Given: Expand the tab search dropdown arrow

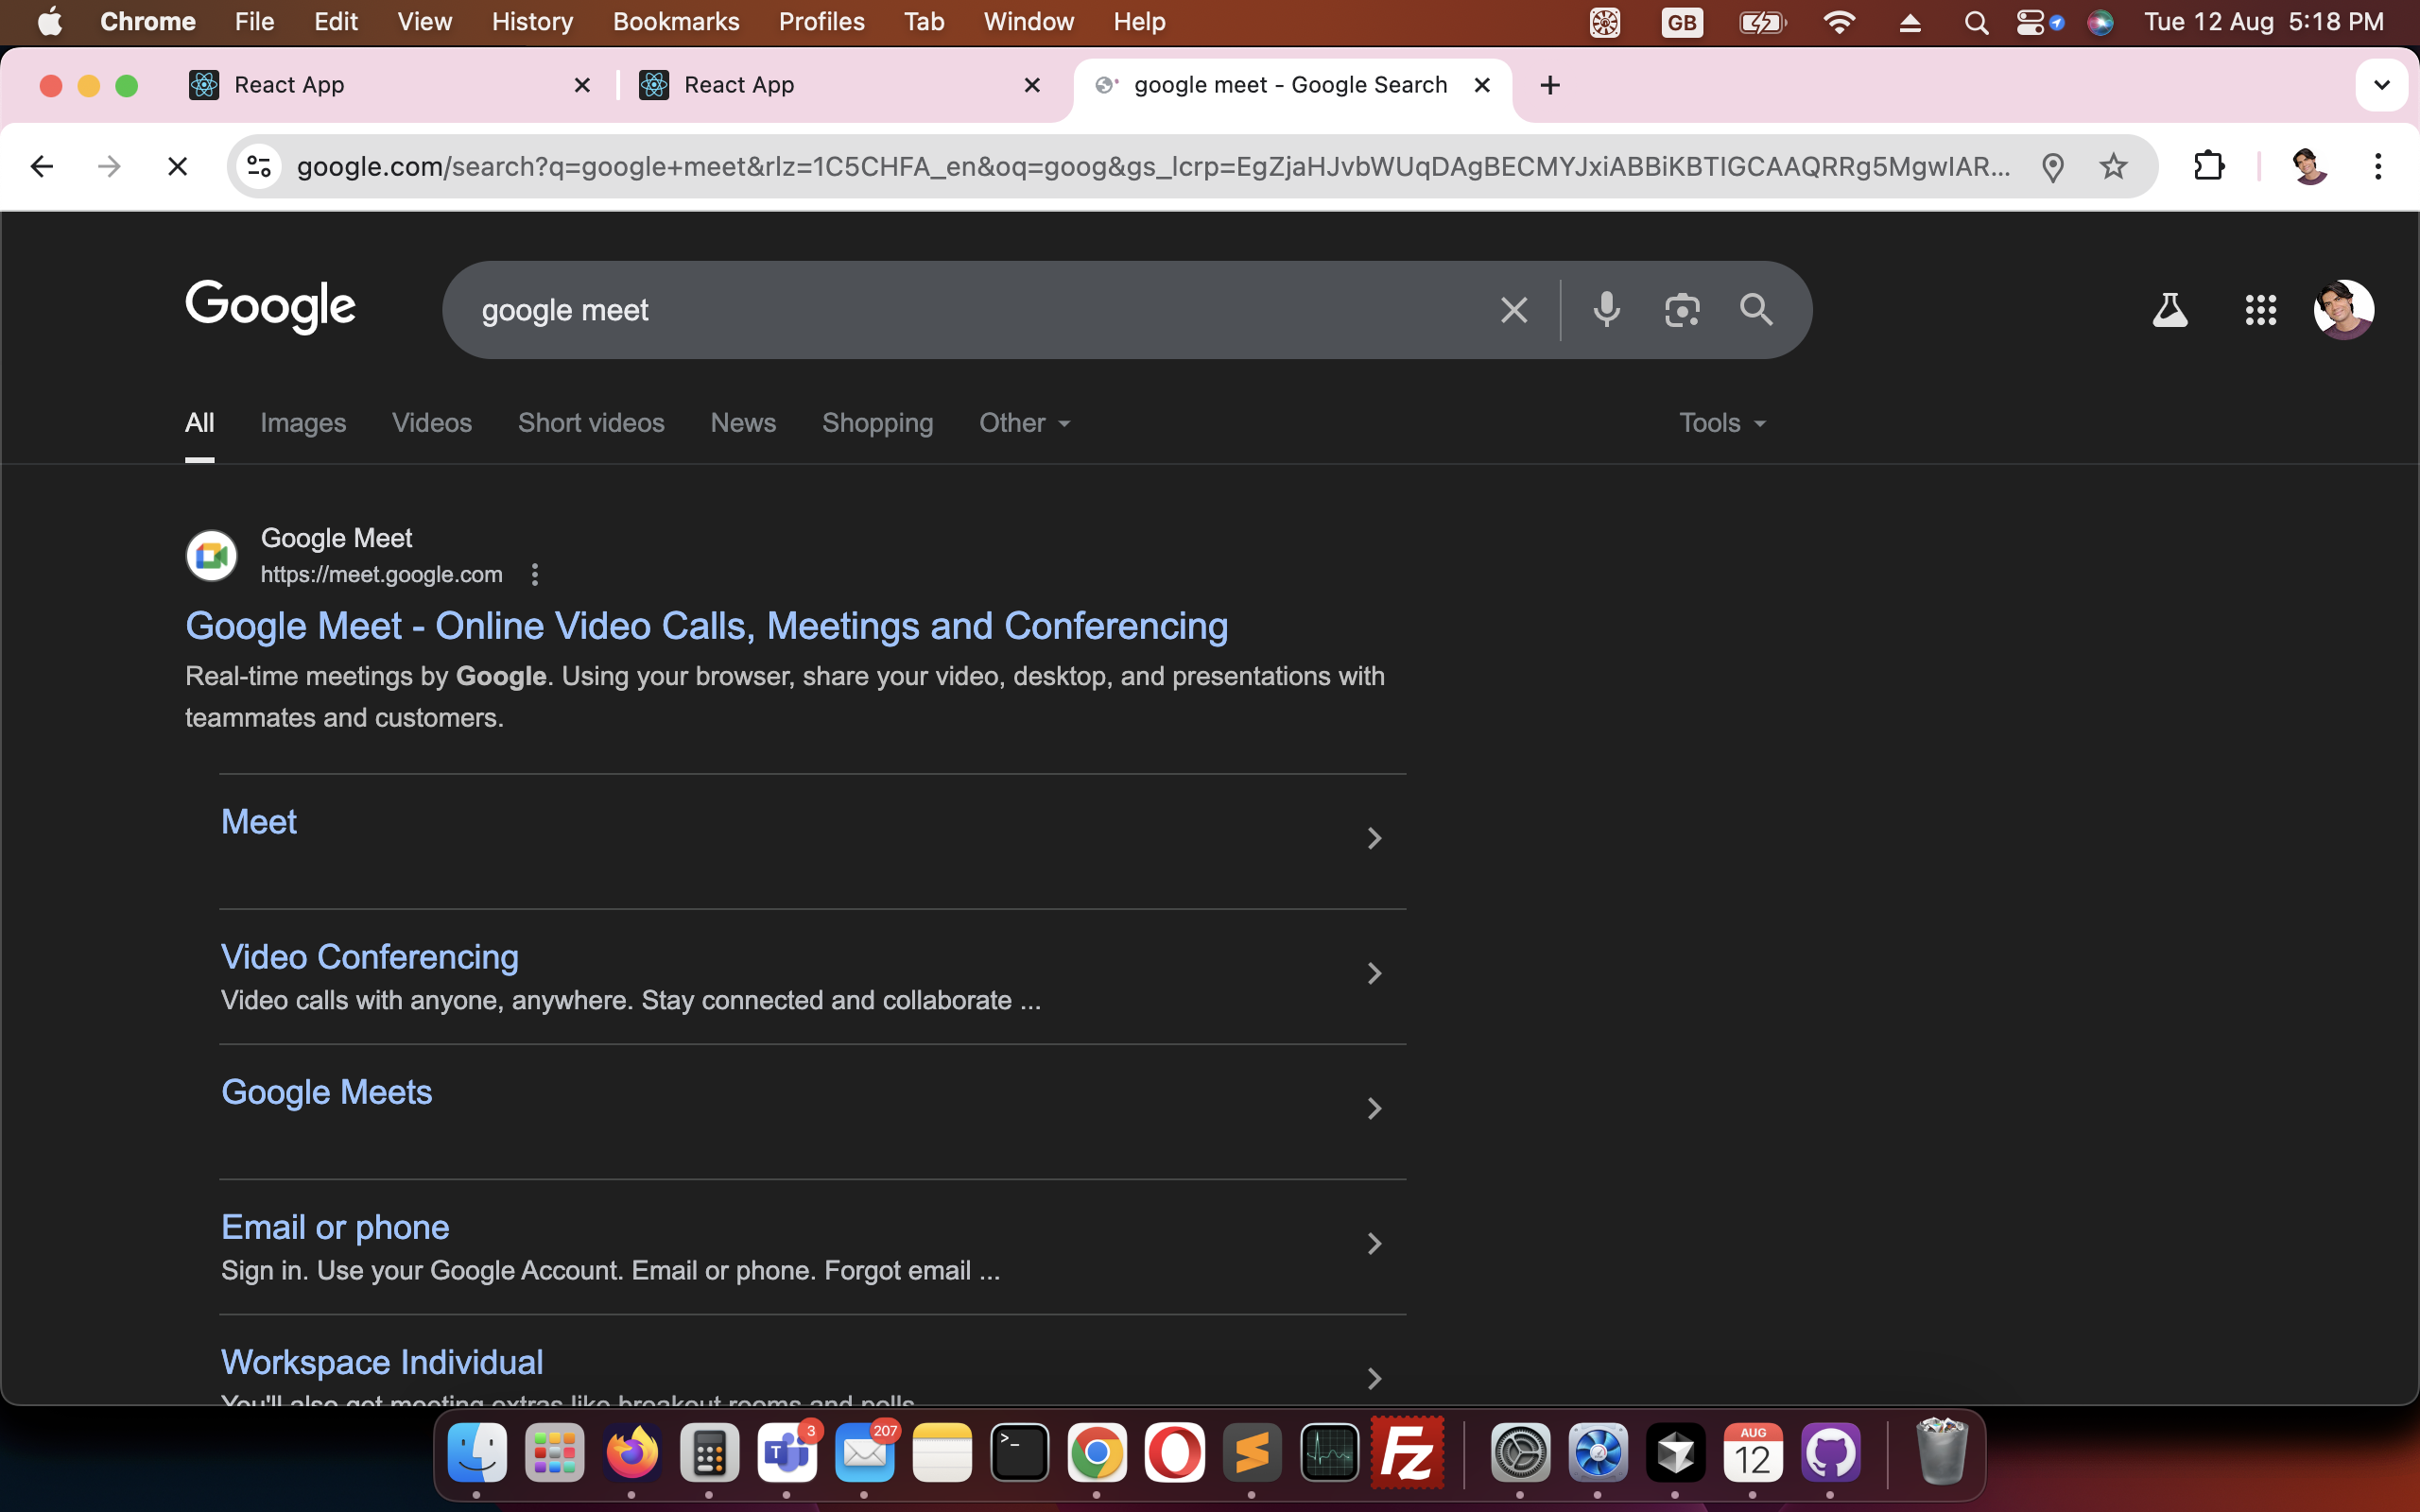Looking at the screenshot, I should click(2382, 85).
